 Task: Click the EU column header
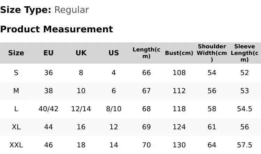[x=48, y=53]
